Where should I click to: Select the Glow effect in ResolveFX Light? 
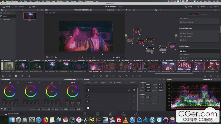coord(199,51)
